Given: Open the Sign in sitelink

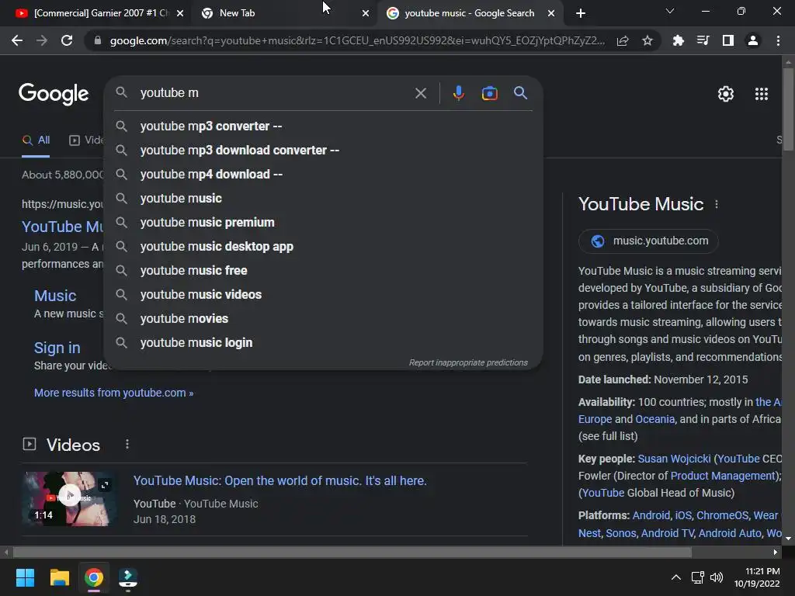Looking at the screenshot, I should point(57,348).
